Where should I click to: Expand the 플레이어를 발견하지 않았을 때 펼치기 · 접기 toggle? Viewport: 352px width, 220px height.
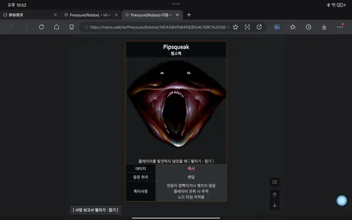(x=176, y=161)
